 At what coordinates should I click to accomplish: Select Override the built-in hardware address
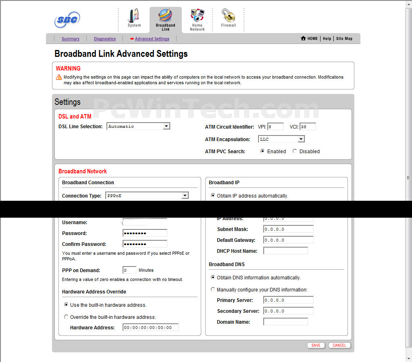(66, 317)
